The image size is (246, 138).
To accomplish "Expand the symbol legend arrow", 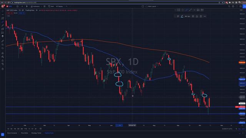I will (37, 10).
